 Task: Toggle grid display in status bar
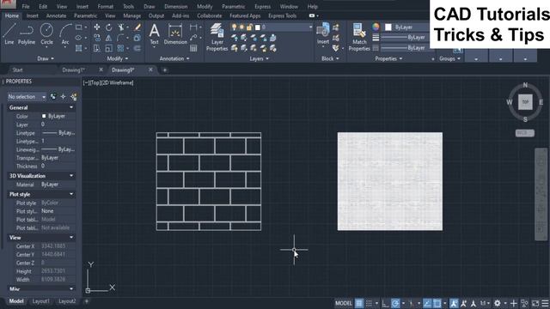pyautogui.click(x=359, y=303)
